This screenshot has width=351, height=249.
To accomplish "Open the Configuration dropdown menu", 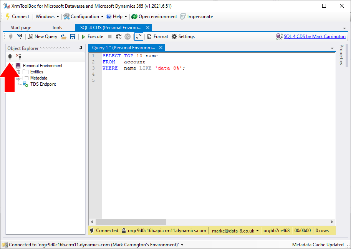I will pos(83,17).
